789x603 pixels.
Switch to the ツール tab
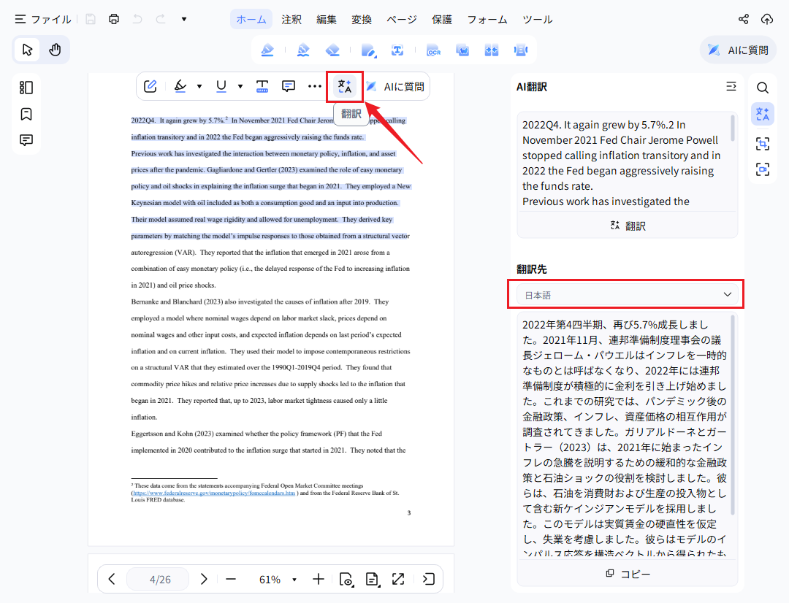[538, 20]
